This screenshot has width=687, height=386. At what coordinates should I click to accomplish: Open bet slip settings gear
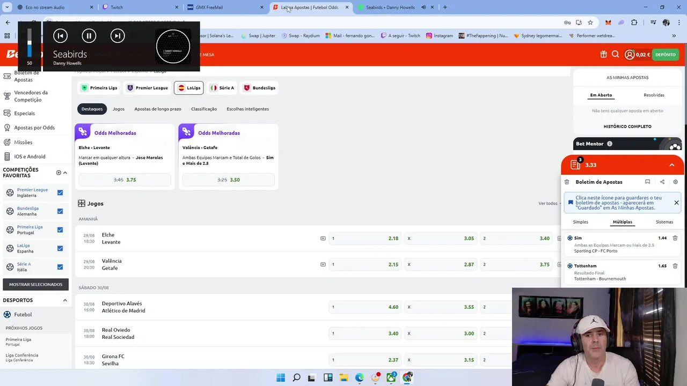(x=675, y=182)
